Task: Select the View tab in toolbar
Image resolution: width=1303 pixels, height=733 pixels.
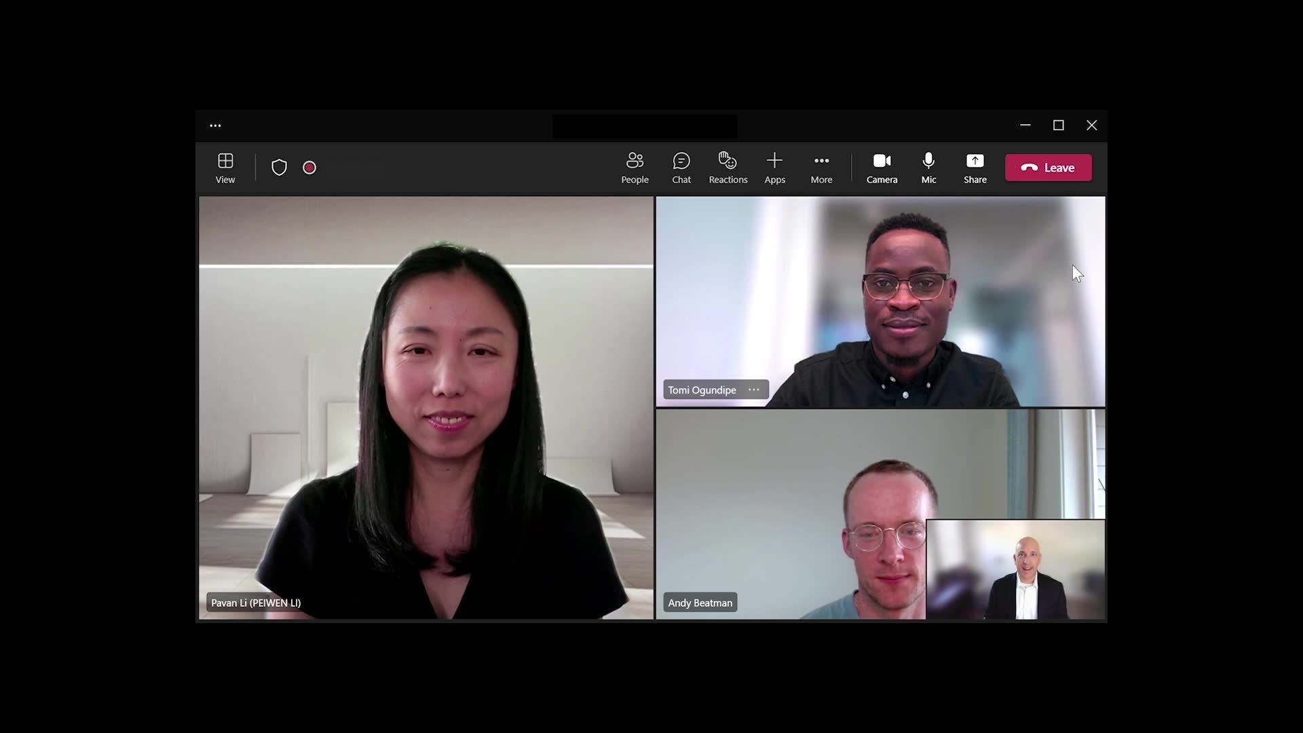Action: (225, 168)
